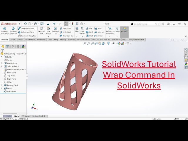Open Reference Geometry tools
Image resolution: width=188 pixels, height=141 pixels.
click(110, 31)
